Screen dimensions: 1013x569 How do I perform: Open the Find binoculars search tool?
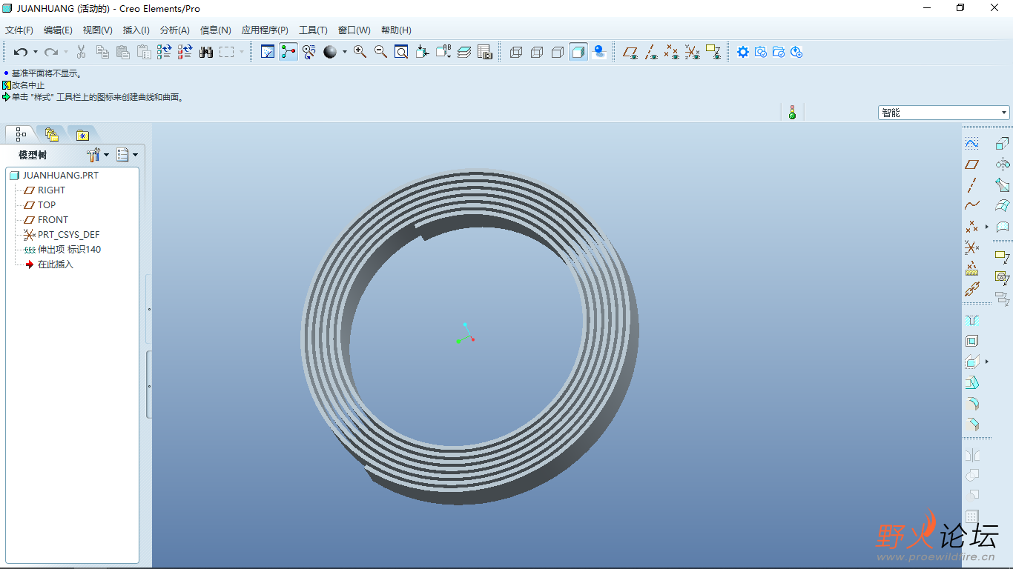click(206, 52)
